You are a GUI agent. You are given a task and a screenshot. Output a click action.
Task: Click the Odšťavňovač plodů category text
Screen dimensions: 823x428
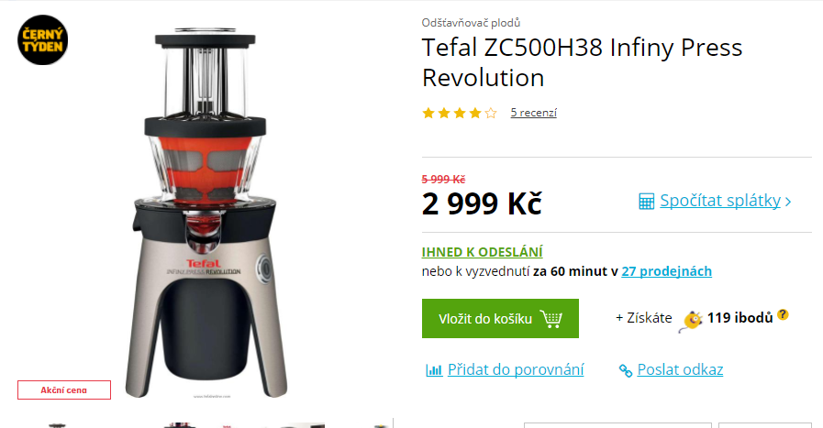[471, 23]
